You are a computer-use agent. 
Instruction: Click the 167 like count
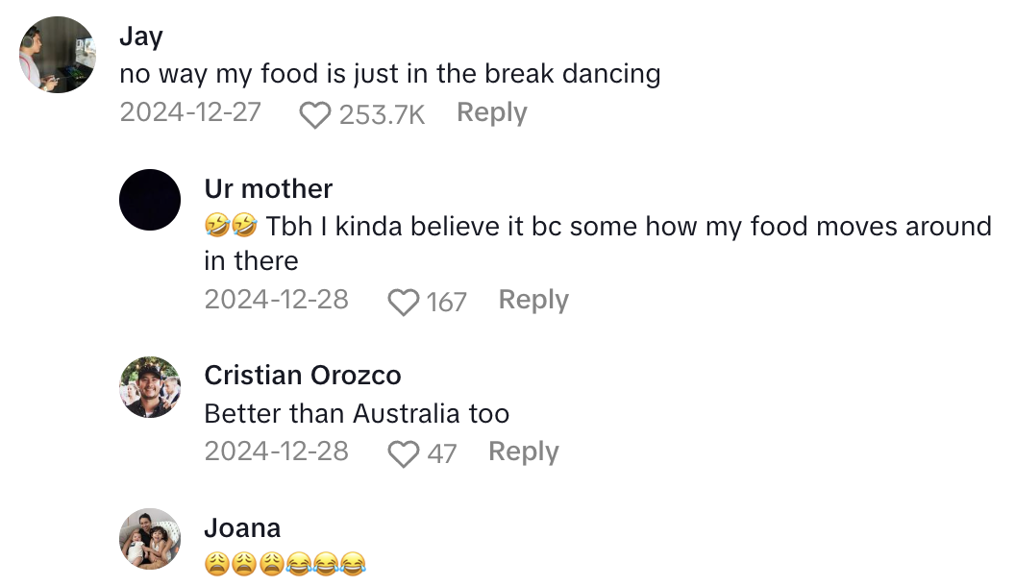pos(446,303)
